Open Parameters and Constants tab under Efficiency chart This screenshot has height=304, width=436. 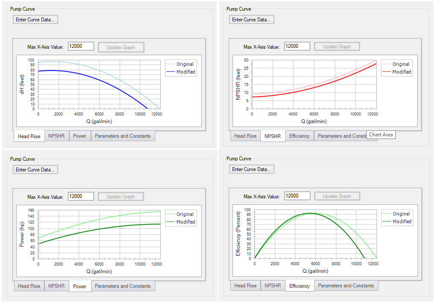tap(346, 286)
